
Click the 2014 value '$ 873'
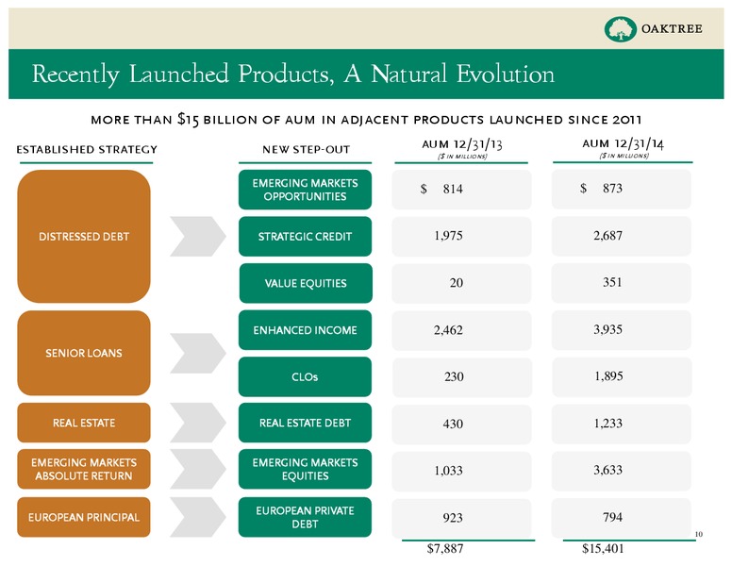pyautogui.click(x=601, y=189)
